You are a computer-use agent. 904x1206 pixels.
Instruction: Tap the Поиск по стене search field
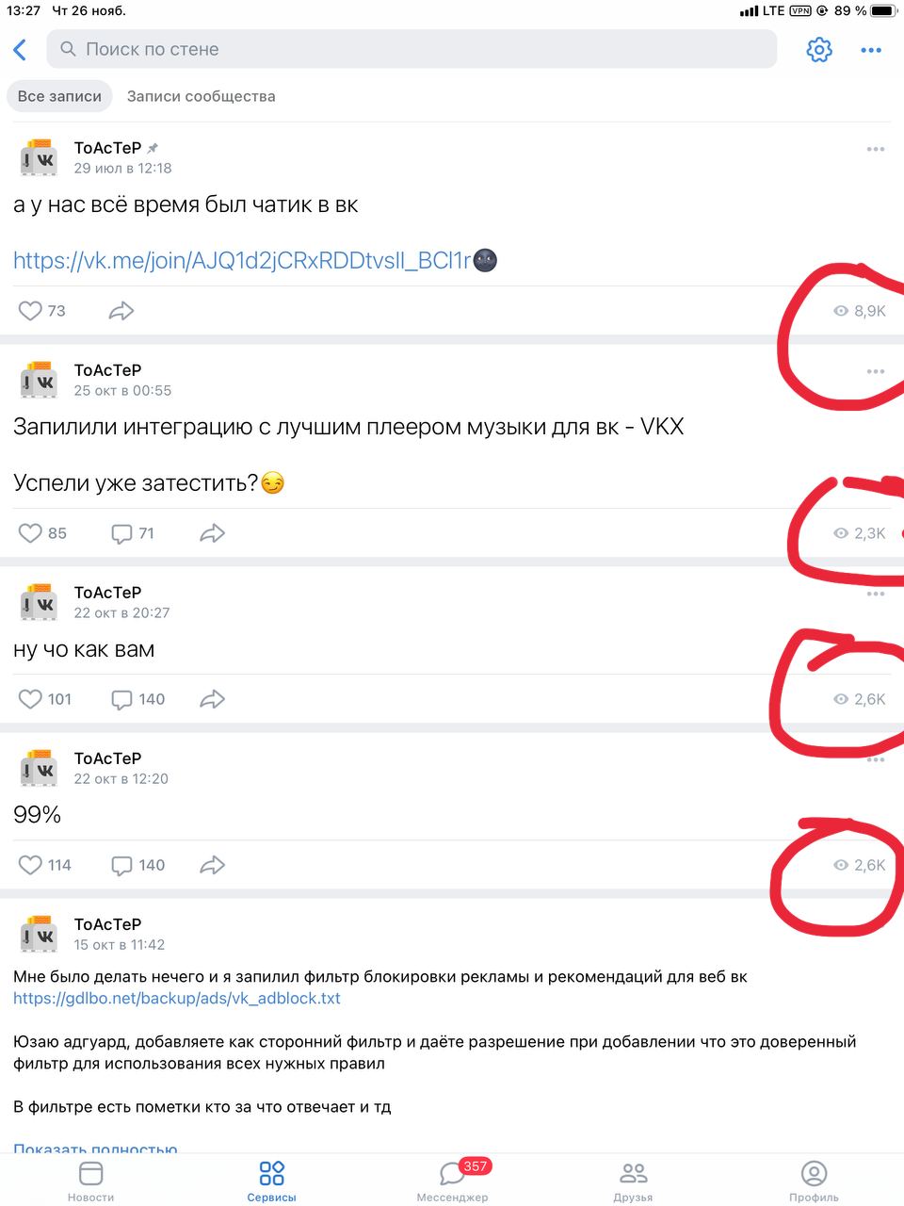pos(412,49)
